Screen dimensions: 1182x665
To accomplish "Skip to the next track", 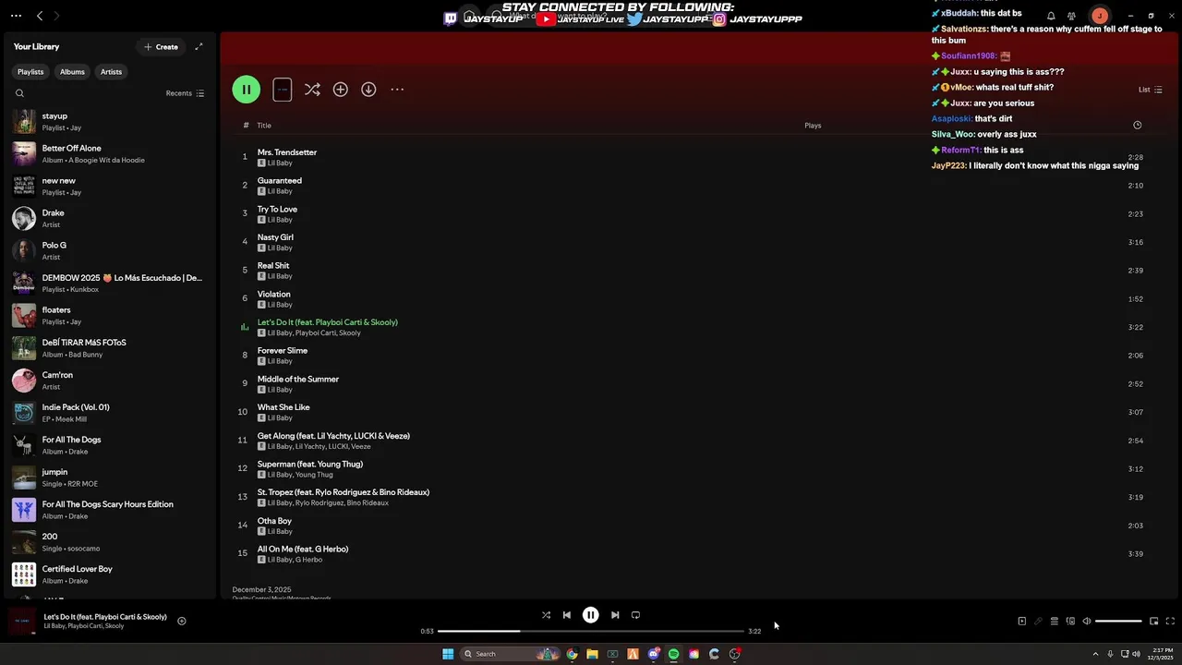I will (615, 615).
